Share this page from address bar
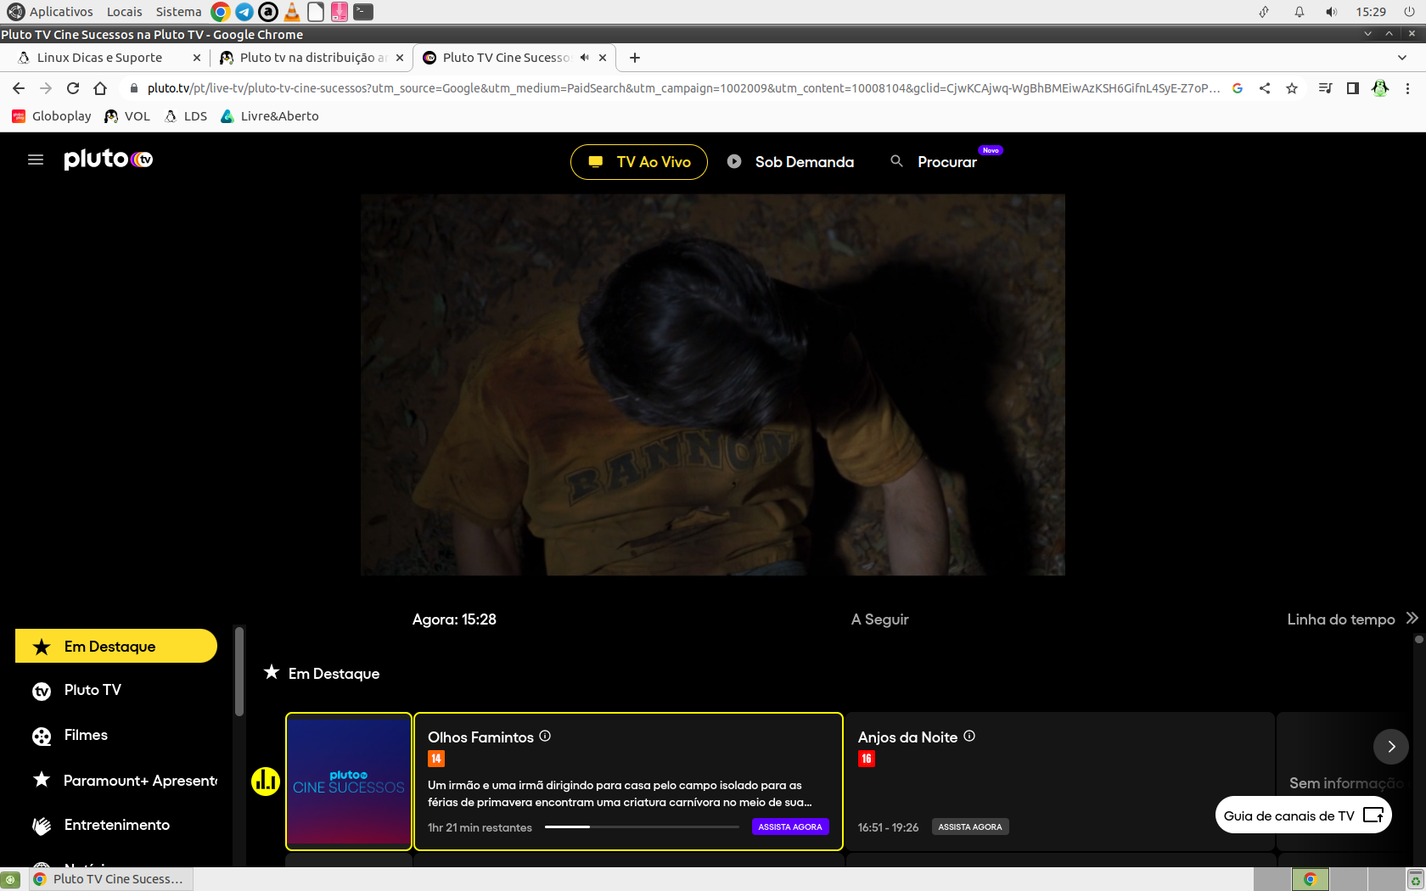This screenshot has width=1426, height=891. (1265, 88)
